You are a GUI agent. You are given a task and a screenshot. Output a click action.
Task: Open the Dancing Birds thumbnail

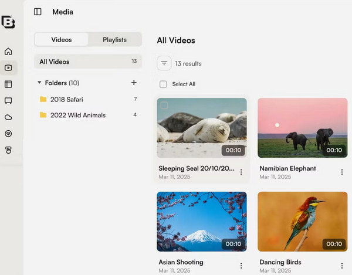pos(303,222)
